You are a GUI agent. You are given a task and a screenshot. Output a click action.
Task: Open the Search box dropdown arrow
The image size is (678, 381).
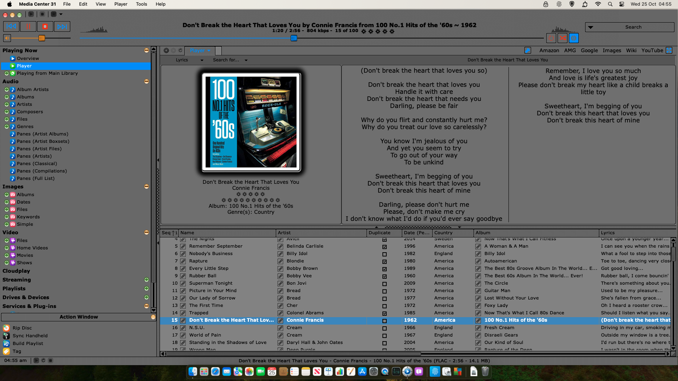click(x=590, y=27)
